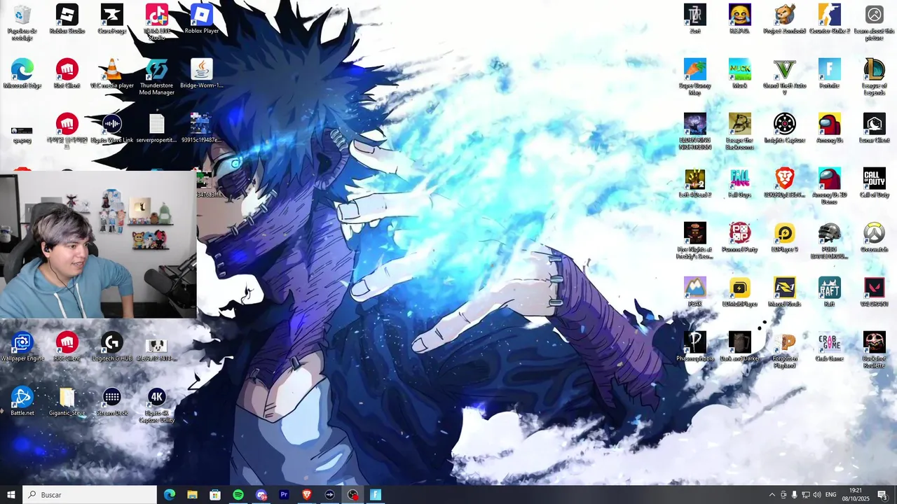The height and width of the screenshot is (504, 897).
Task: Open the TikTok LIVE Studio shortcut
Action: pos(157,22)
